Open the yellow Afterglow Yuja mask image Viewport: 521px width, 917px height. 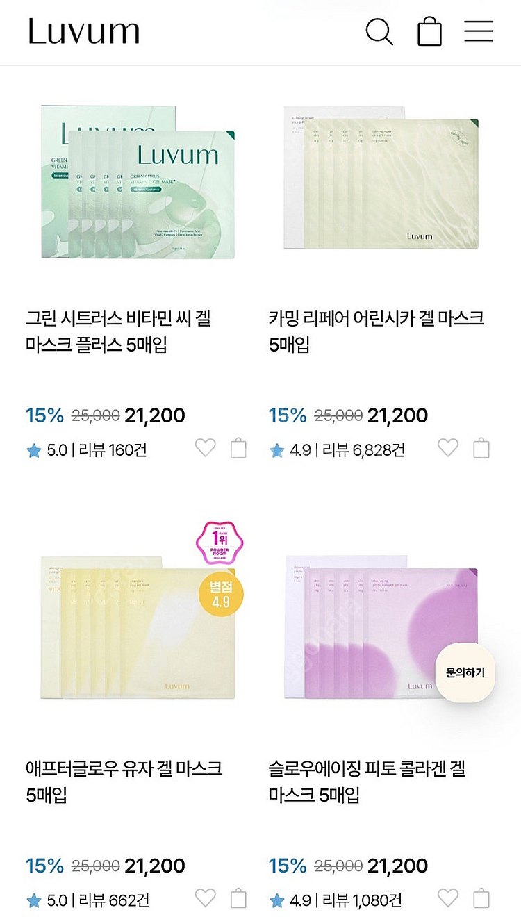(x=138, y=629)
